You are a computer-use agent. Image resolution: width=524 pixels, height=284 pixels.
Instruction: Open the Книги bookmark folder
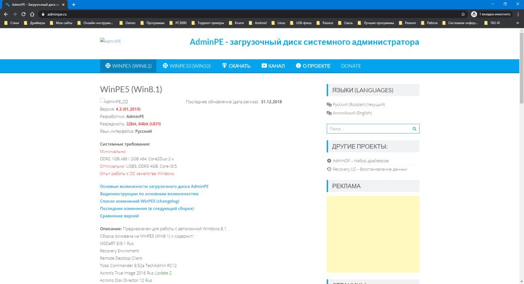coord(236,23)
